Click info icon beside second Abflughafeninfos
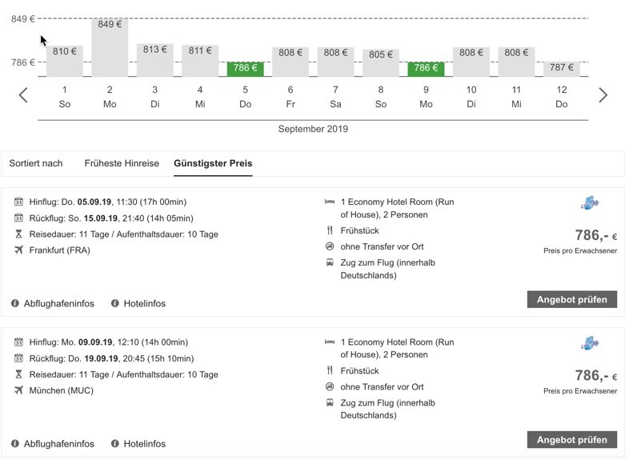 click(x=15, y=443)
